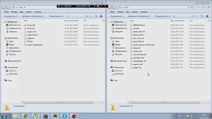The height and width of the screenshot is (119, 212).
Task: Refresh the брут window address bar
Action: [192, 7]
